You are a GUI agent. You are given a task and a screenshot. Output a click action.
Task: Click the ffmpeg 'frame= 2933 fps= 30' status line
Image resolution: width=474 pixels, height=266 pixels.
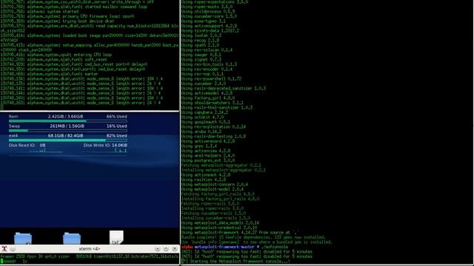(x=90, y=256)
